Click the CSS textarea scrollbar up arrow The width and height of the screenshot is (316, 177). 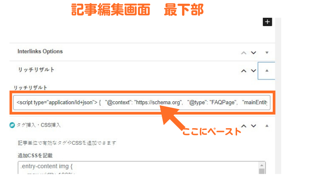[x=262, y=165]
